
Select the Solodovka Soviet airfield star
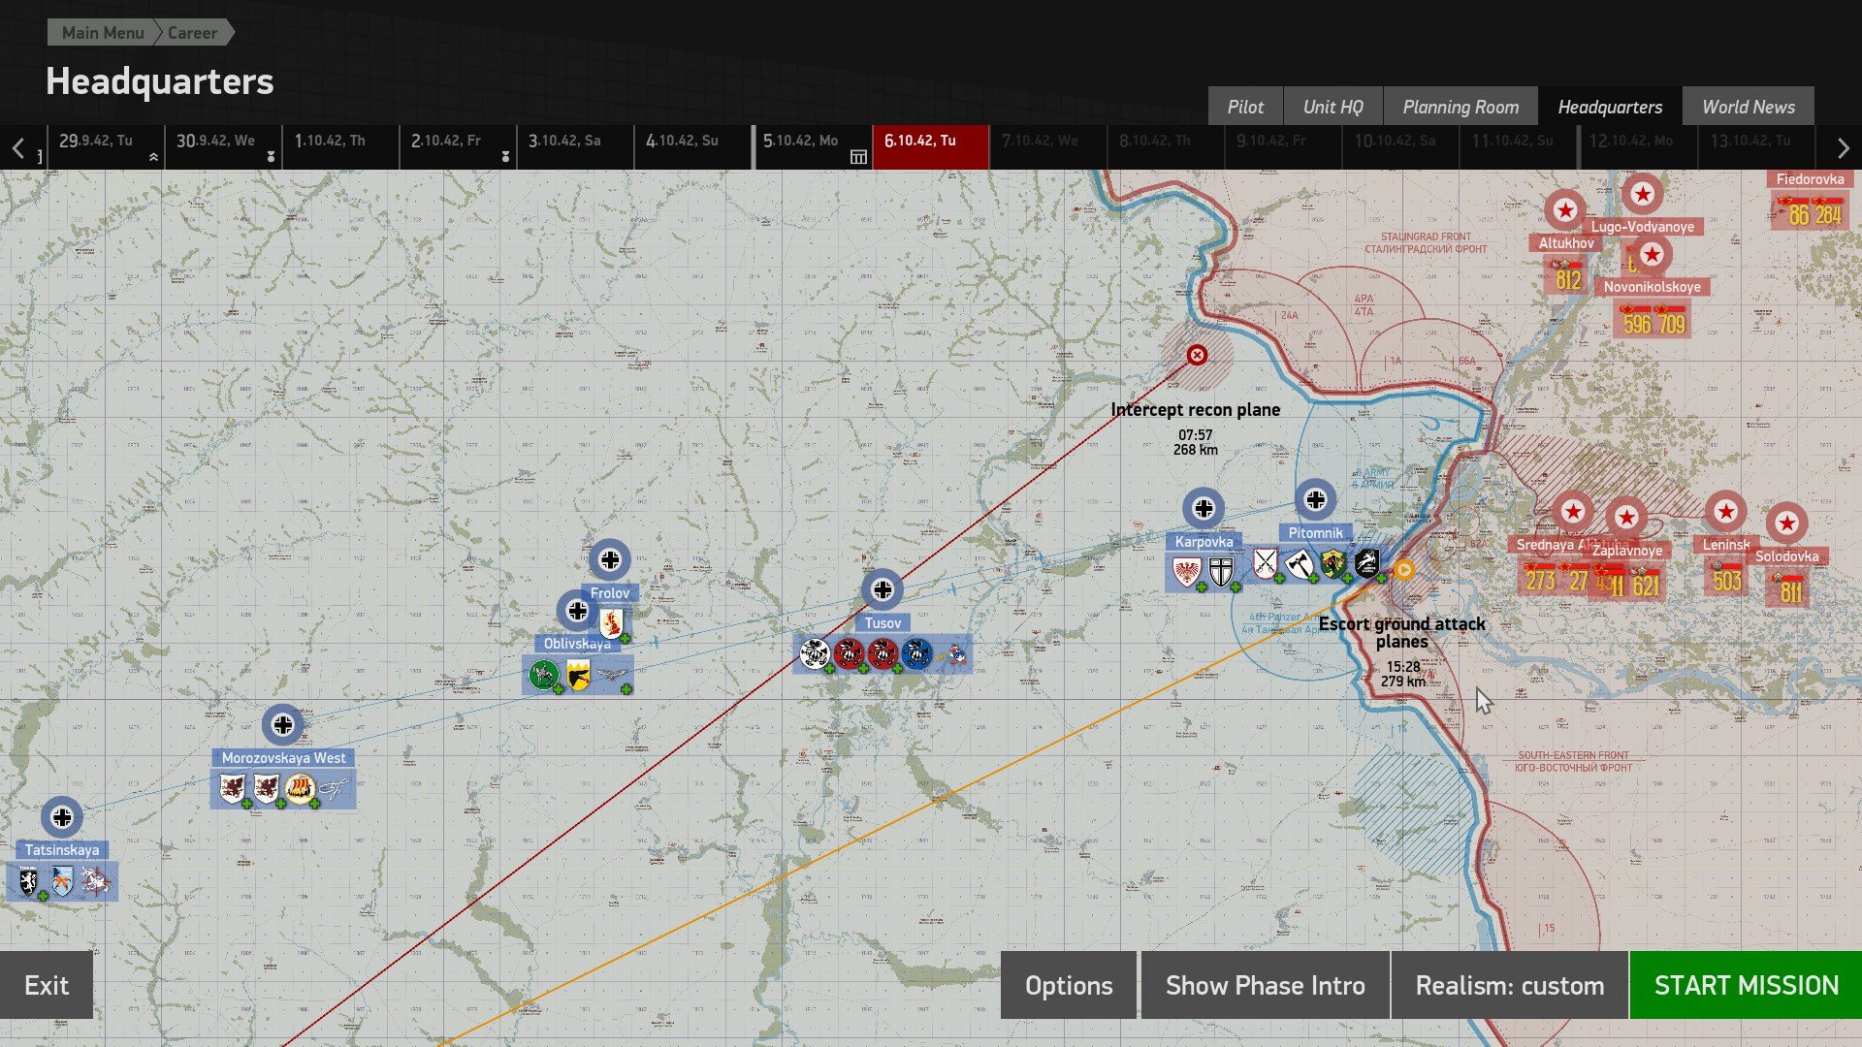pos(1786,523)
